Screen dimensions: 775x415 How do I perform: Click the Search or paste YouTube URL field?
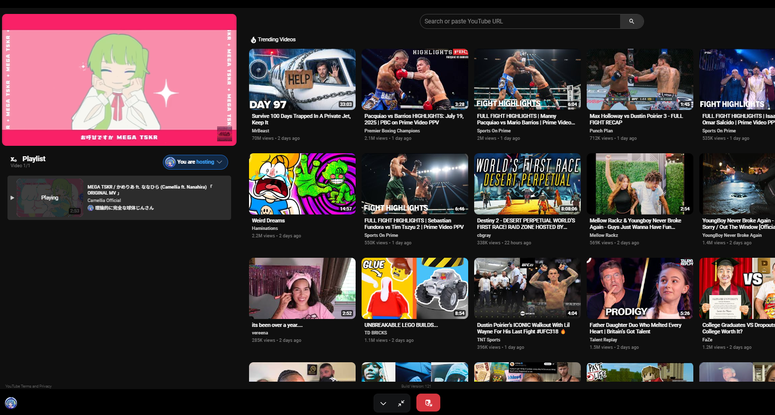point(520,21)
